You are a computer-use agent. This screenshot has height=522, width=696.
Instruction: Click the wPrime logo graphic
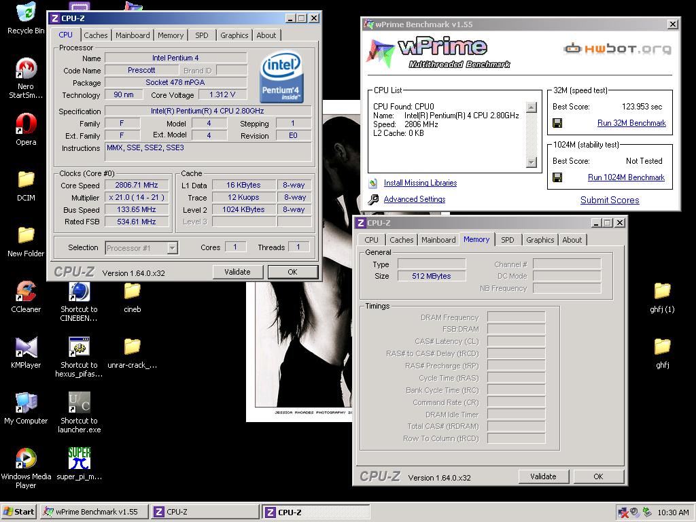[x=438, y=53]
